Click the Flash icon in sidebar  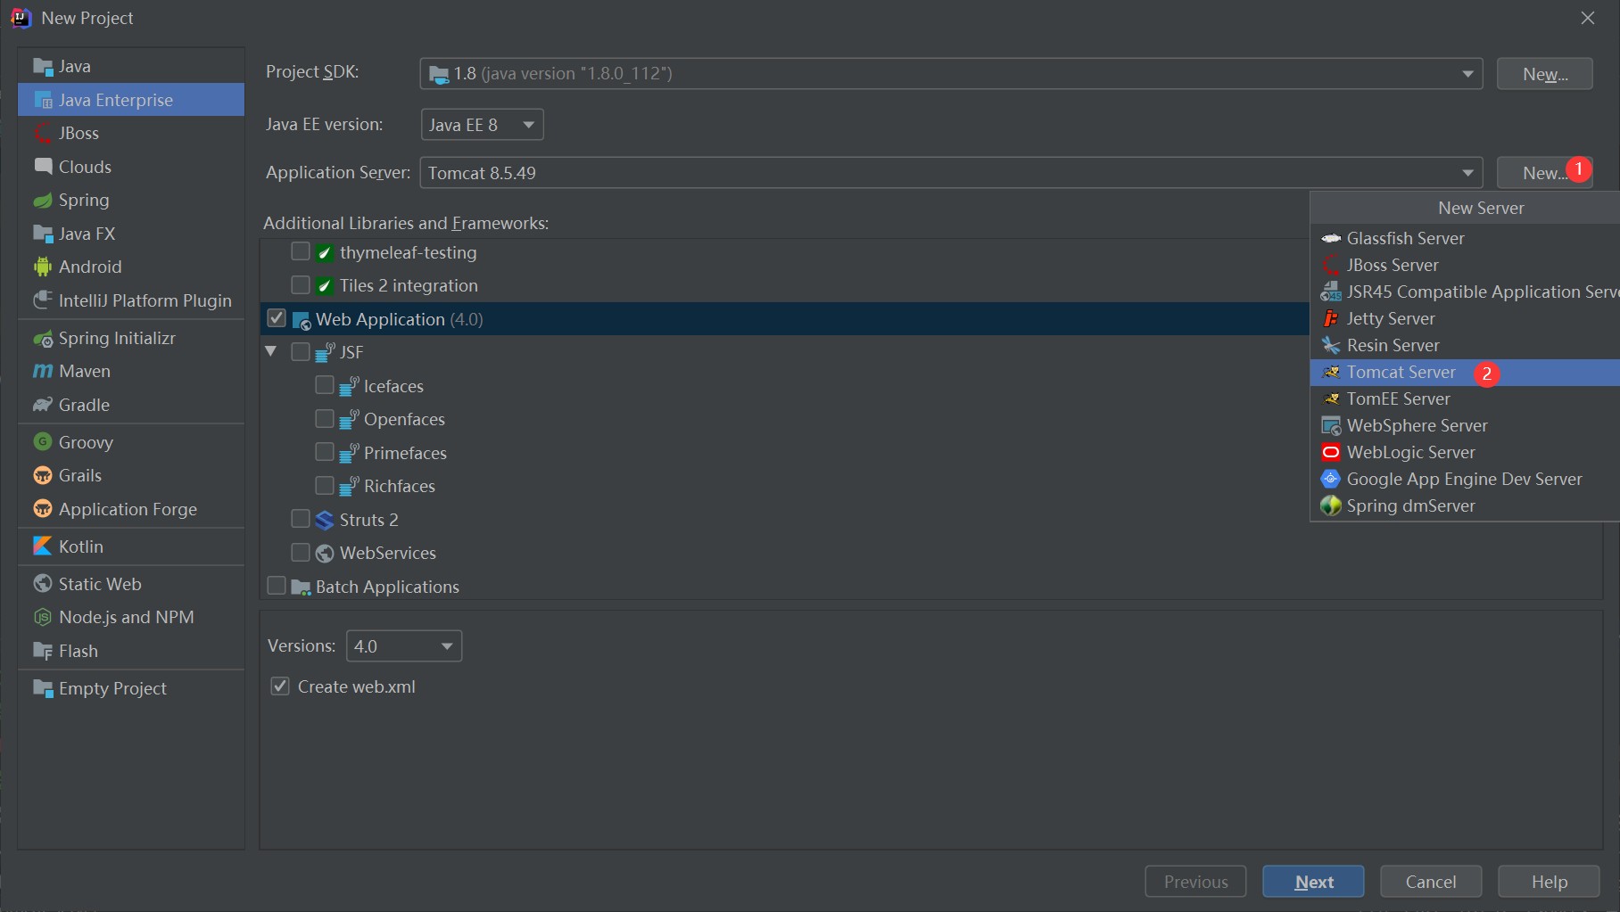[x=43, y=651]
